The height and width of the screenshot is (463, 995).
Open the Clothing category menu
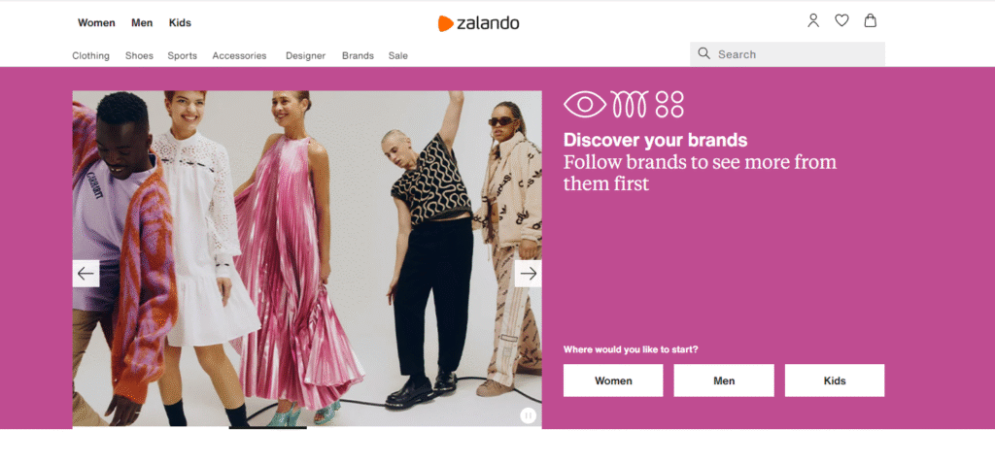tap(90, 56)
